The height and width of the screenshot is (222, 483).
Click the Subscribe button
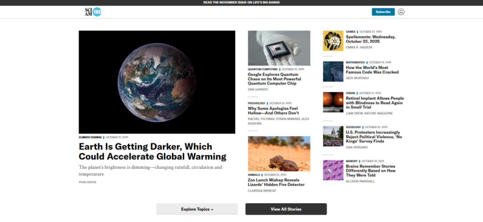[x=383, y=12]
